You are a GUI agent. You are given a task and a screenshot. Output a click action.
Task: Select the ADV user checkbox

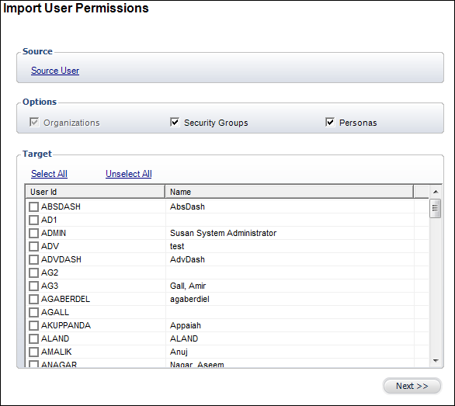tap(33, 246)
